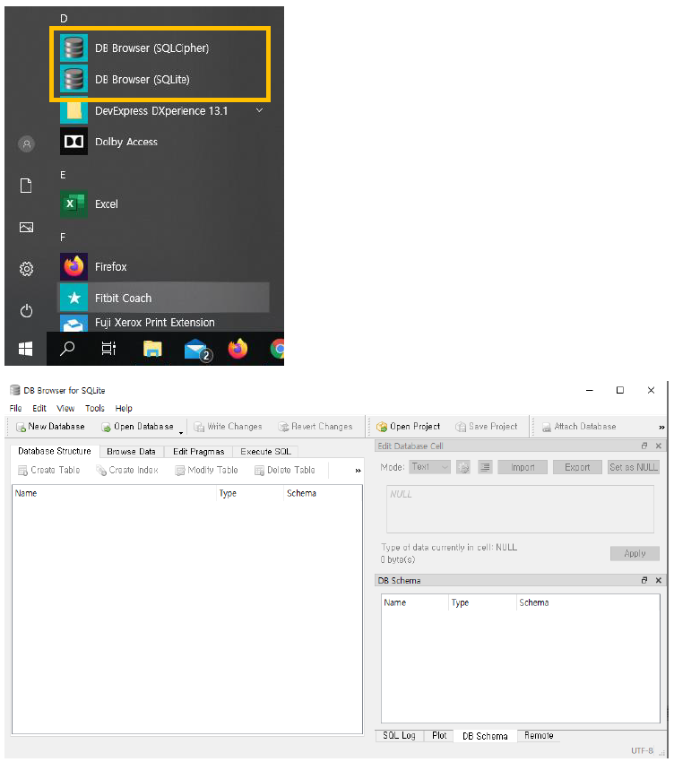674x762 pixels.
Task: Close the Edit Database Cell panel
Action: 659,446
